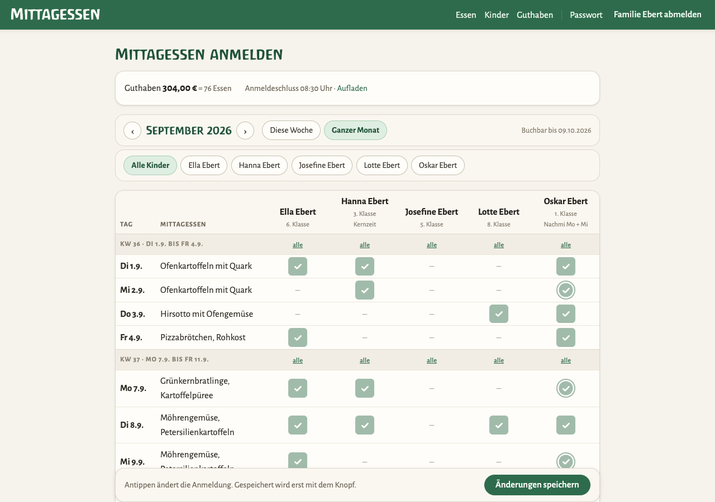Screen dimensions: 715x502
Task: Switch view to Diese Woche
Action: 291,131
